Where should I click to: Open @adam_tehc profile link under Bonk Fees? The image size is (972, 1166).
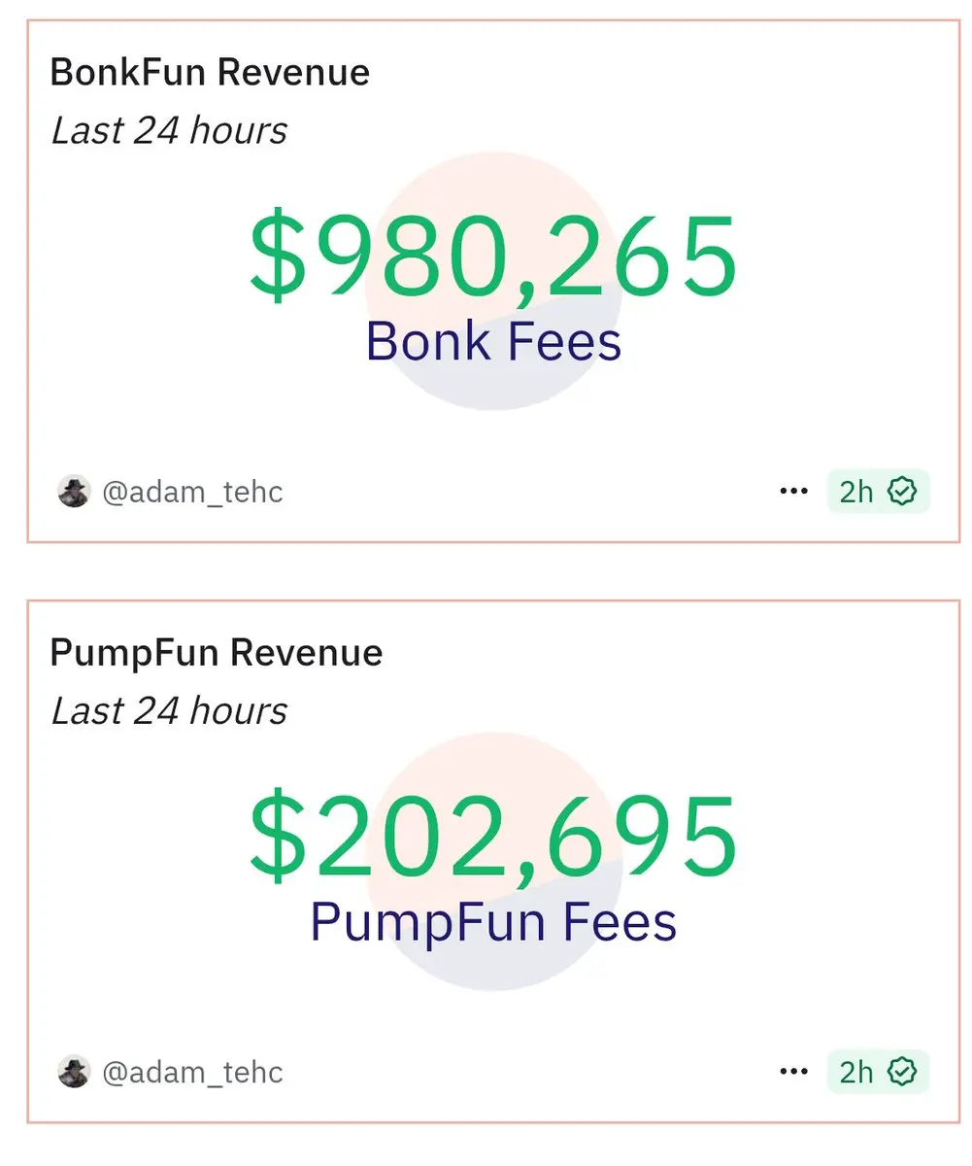click(x=192, y=493)
